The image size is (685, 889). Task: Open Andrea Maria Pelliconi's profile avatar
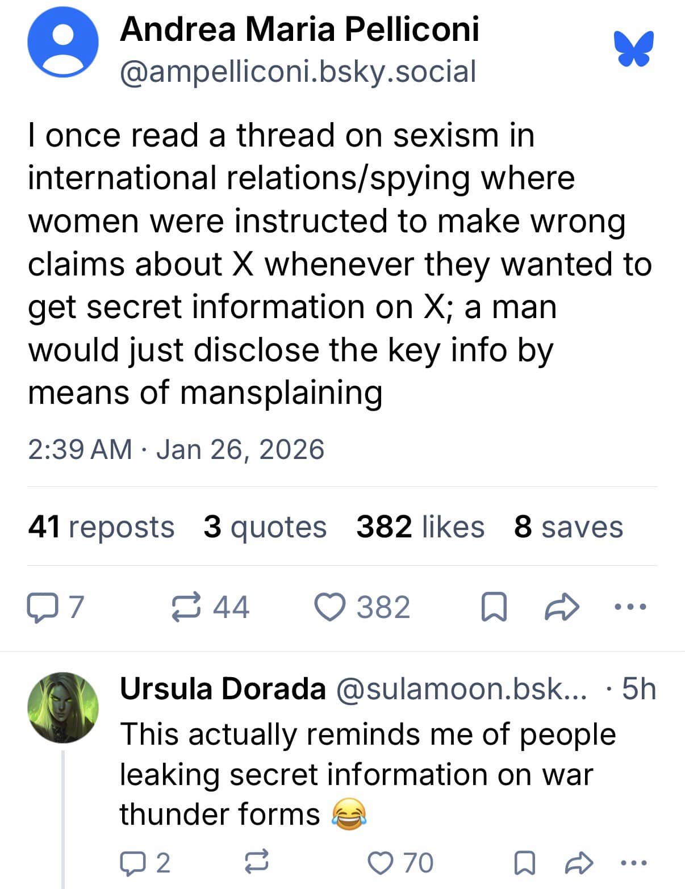tap(62, 44)
